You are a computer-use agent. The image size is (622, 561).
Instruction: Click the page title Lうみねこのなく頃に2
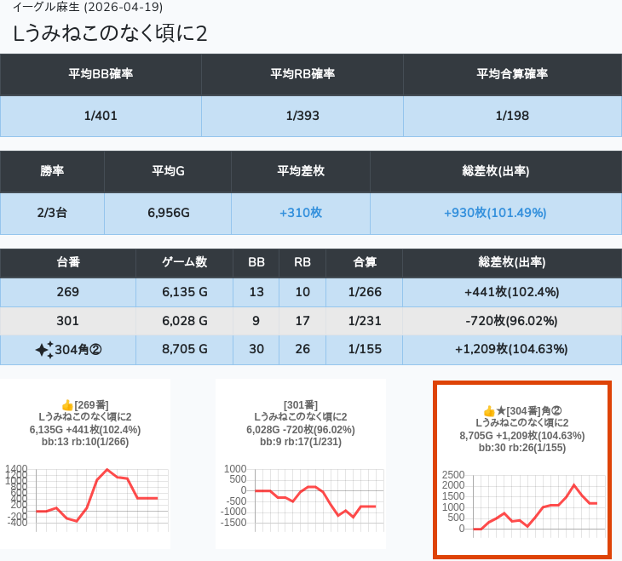click(x=111, y=33)
